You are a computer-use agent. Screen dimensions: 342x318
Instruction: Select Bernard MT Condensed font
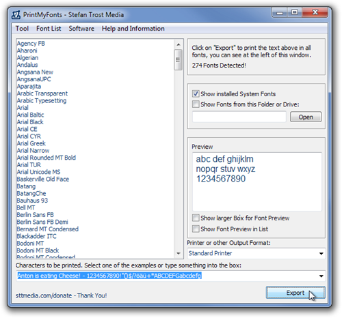(x=48, y=229)
